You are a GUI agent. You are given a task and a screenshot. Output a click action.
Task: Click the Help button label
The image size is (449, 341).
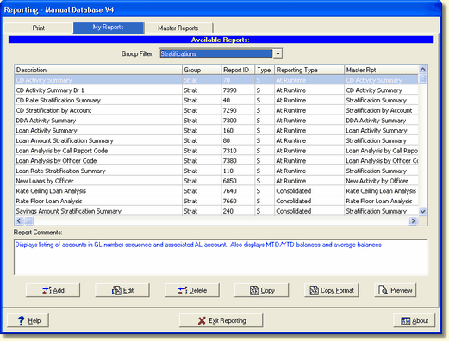pyautogui.click(x=34, y=320)
